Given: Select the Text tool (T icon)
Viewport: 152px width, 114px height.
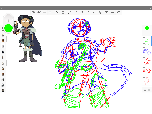Looking at the screenshot, I should click(x=106, y=12).
